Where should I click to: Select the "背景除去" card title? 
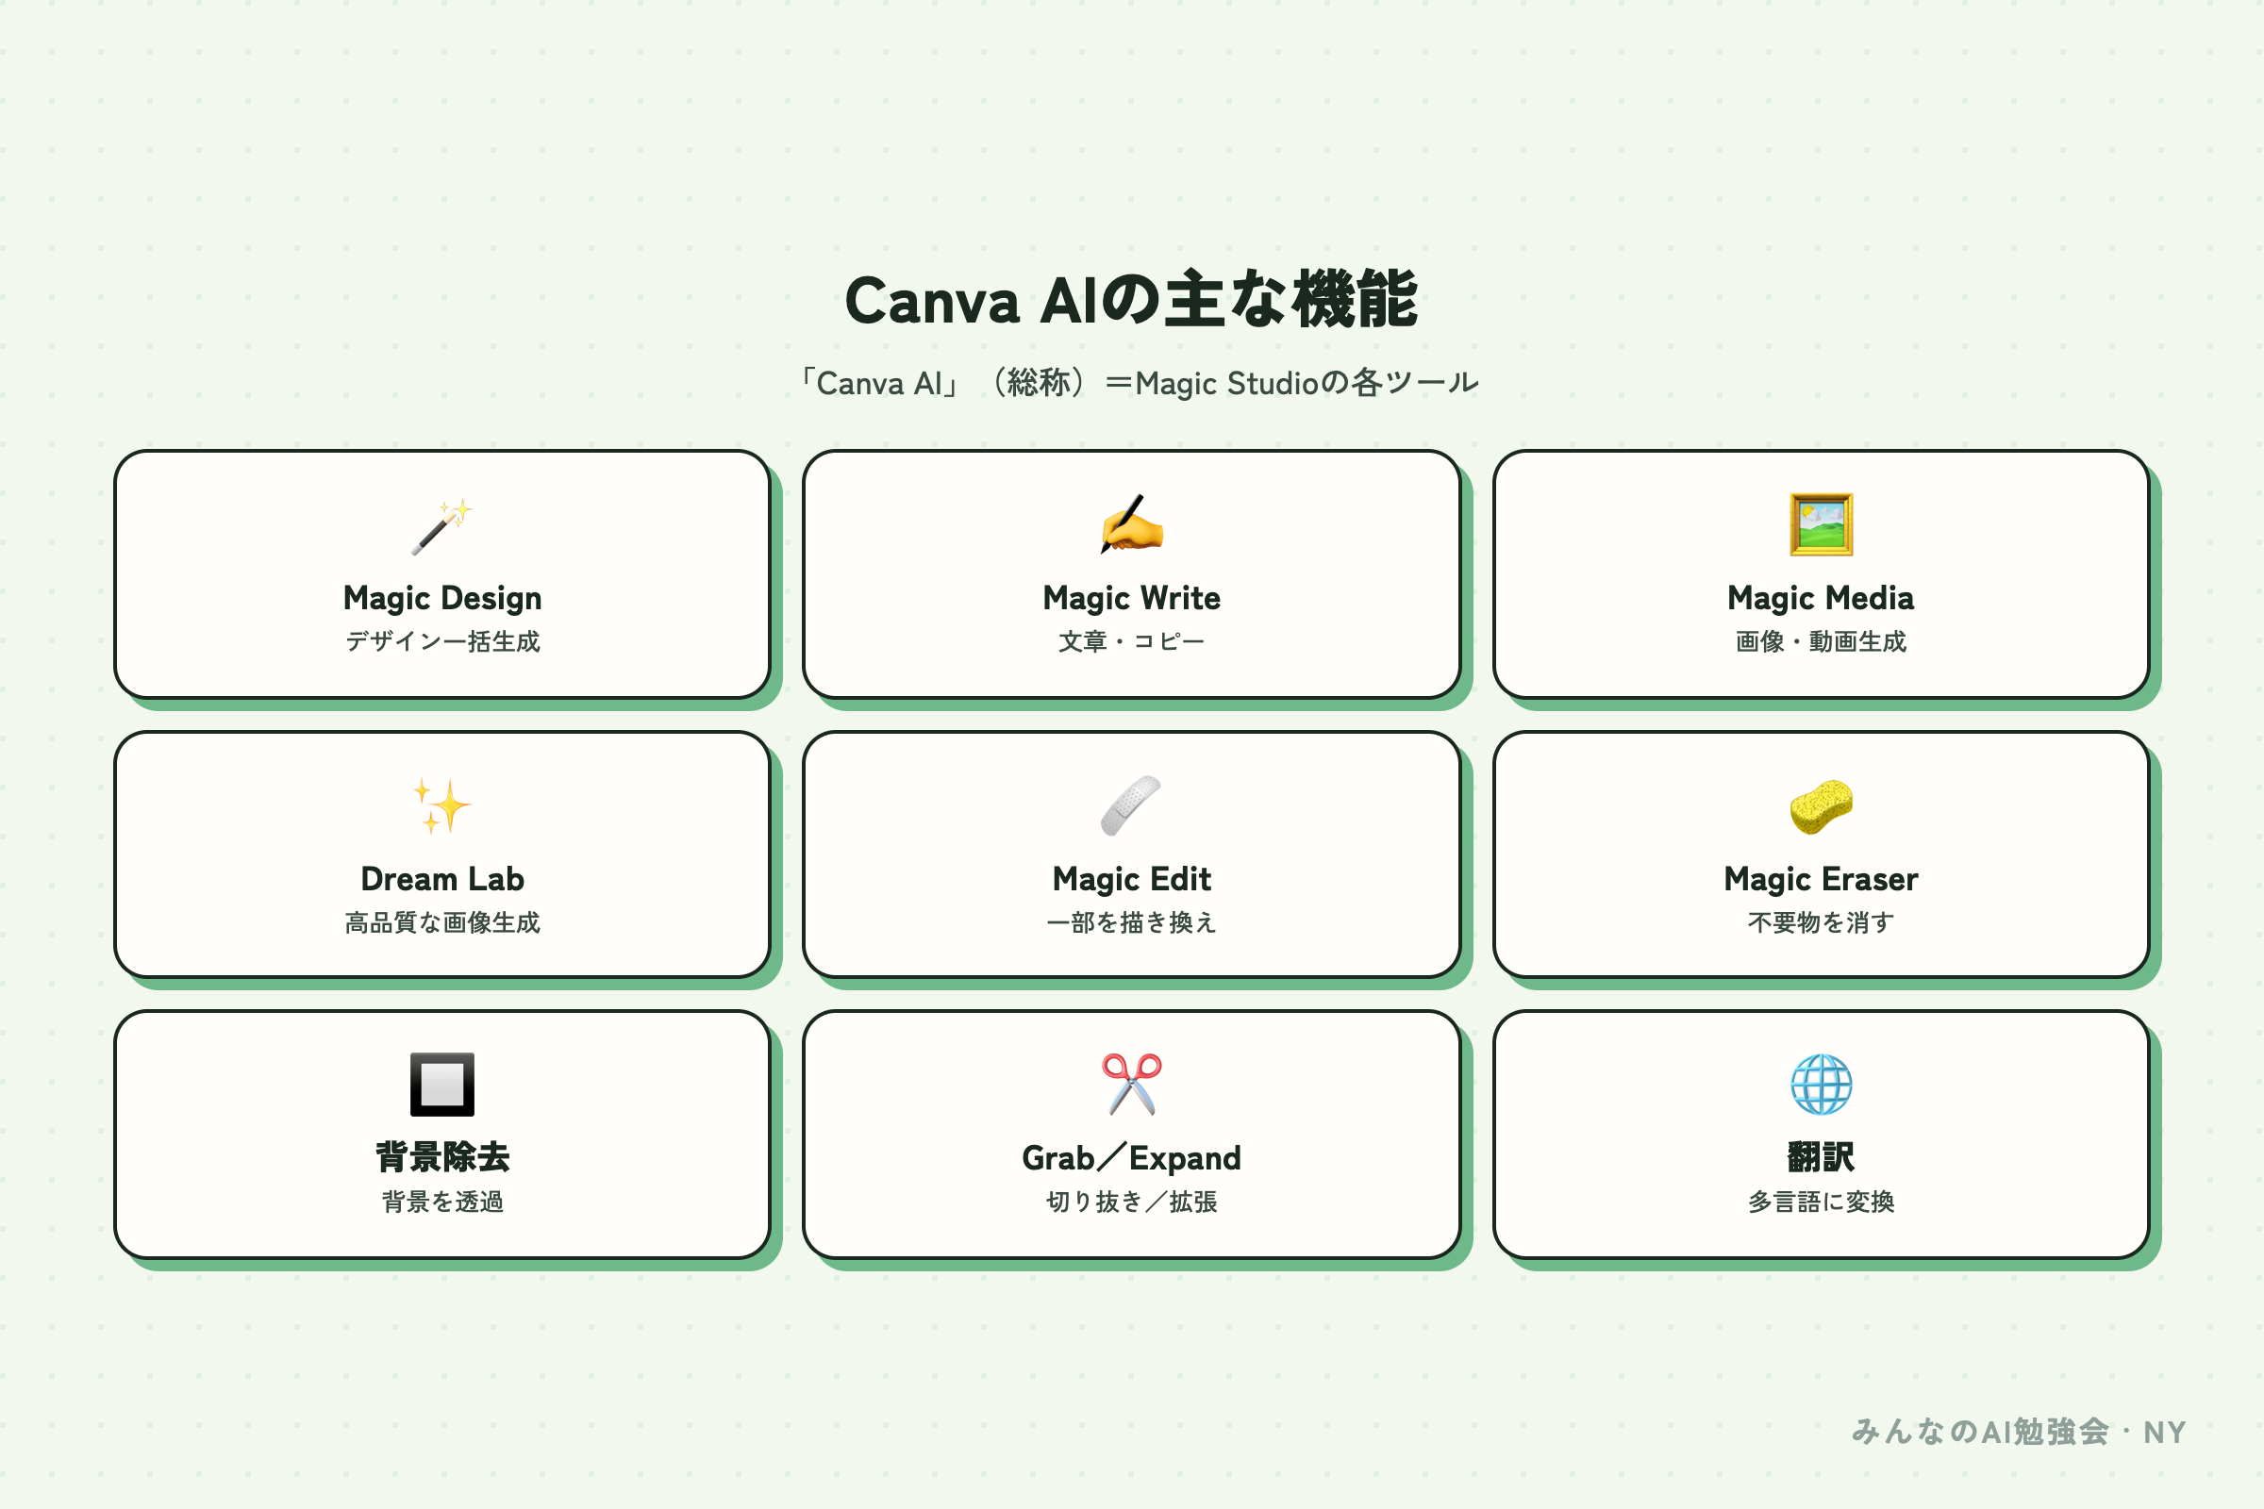pos(441,1158)
